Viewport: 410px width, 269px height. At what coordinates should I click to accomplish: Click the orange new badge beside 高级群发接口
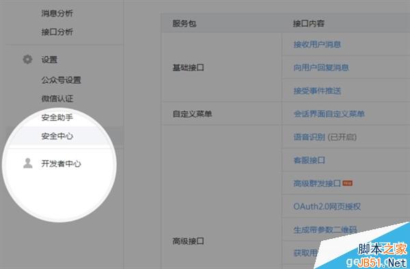[348, 183]
